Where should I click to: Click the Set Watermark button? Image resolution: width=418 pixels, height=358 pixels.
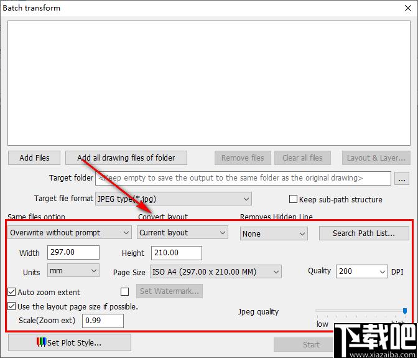tap(170, 291)
